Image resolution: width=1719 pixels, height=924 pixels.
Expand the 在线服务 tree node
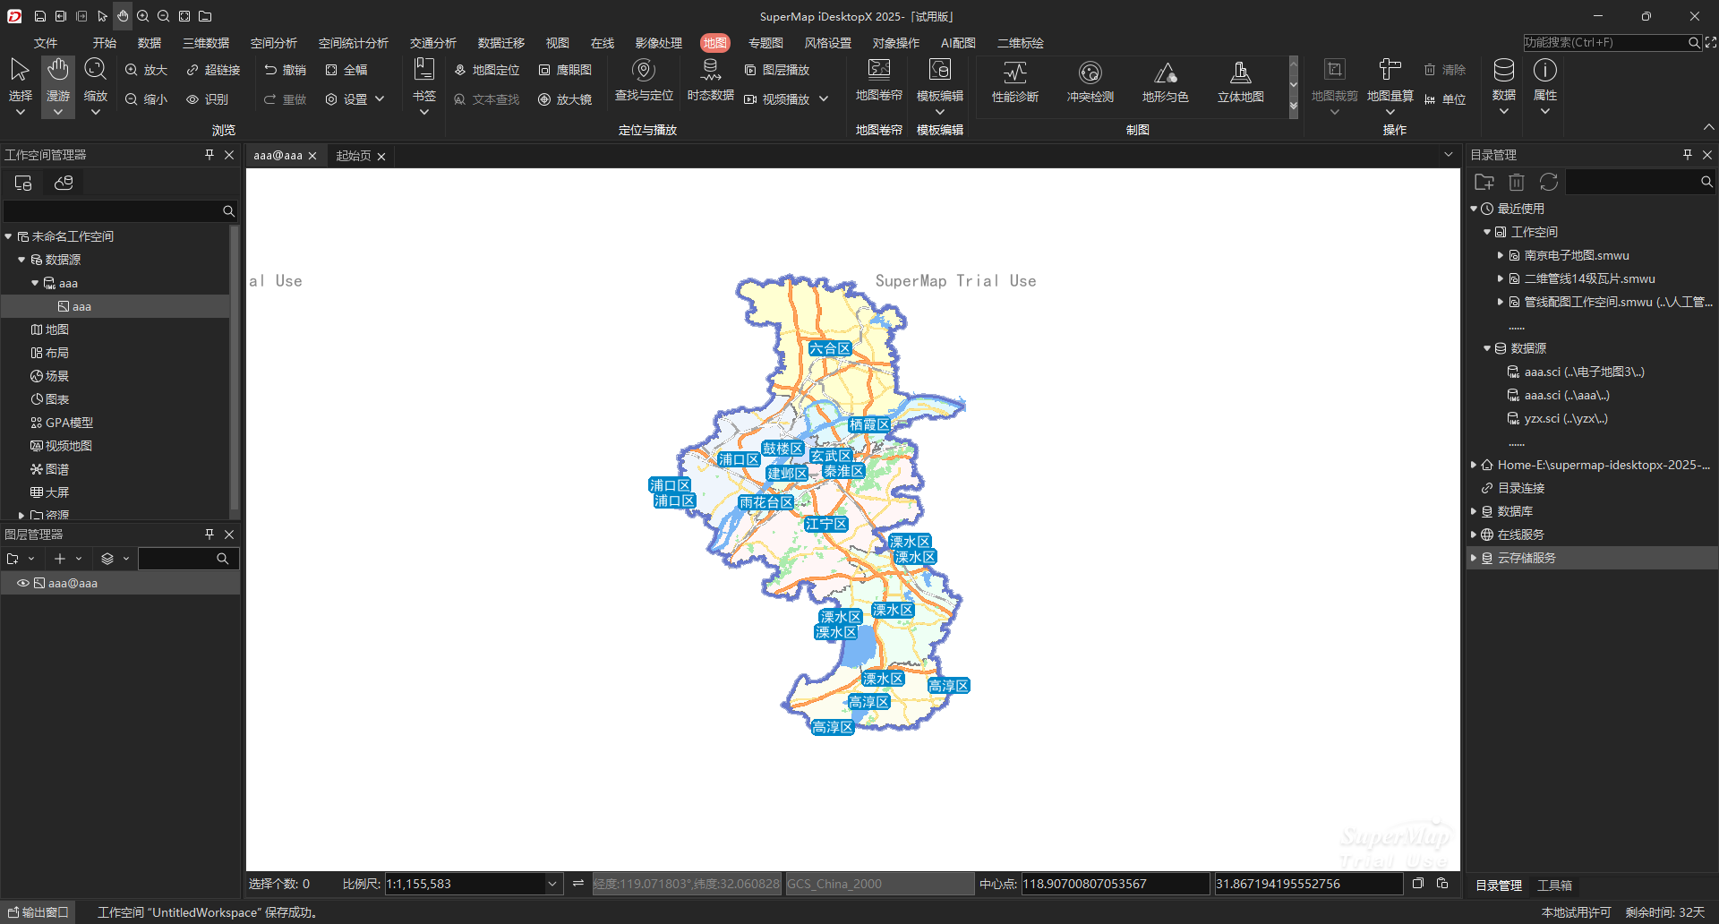1474,535
